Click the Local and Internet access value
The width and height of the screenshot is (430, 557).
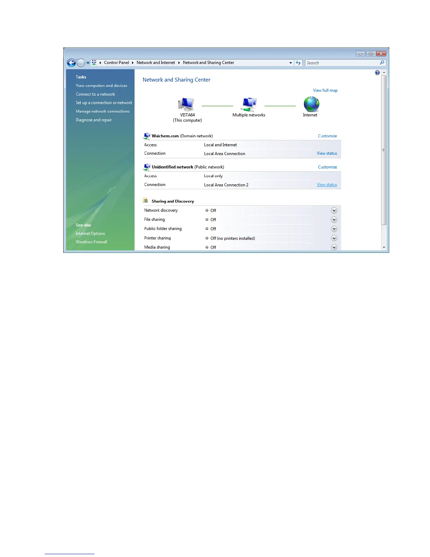220,145
